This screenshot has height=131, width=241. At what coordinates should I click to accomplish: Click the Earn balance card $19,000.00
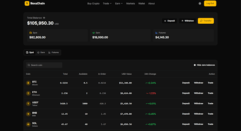click(x=120, y=36)
